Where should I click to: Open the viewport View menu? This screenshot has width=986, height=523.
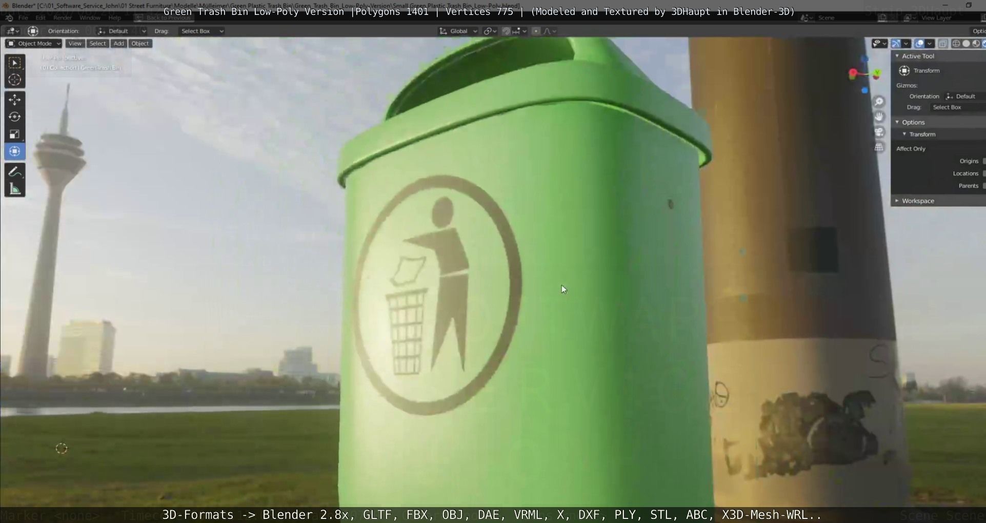click(75, 44)
